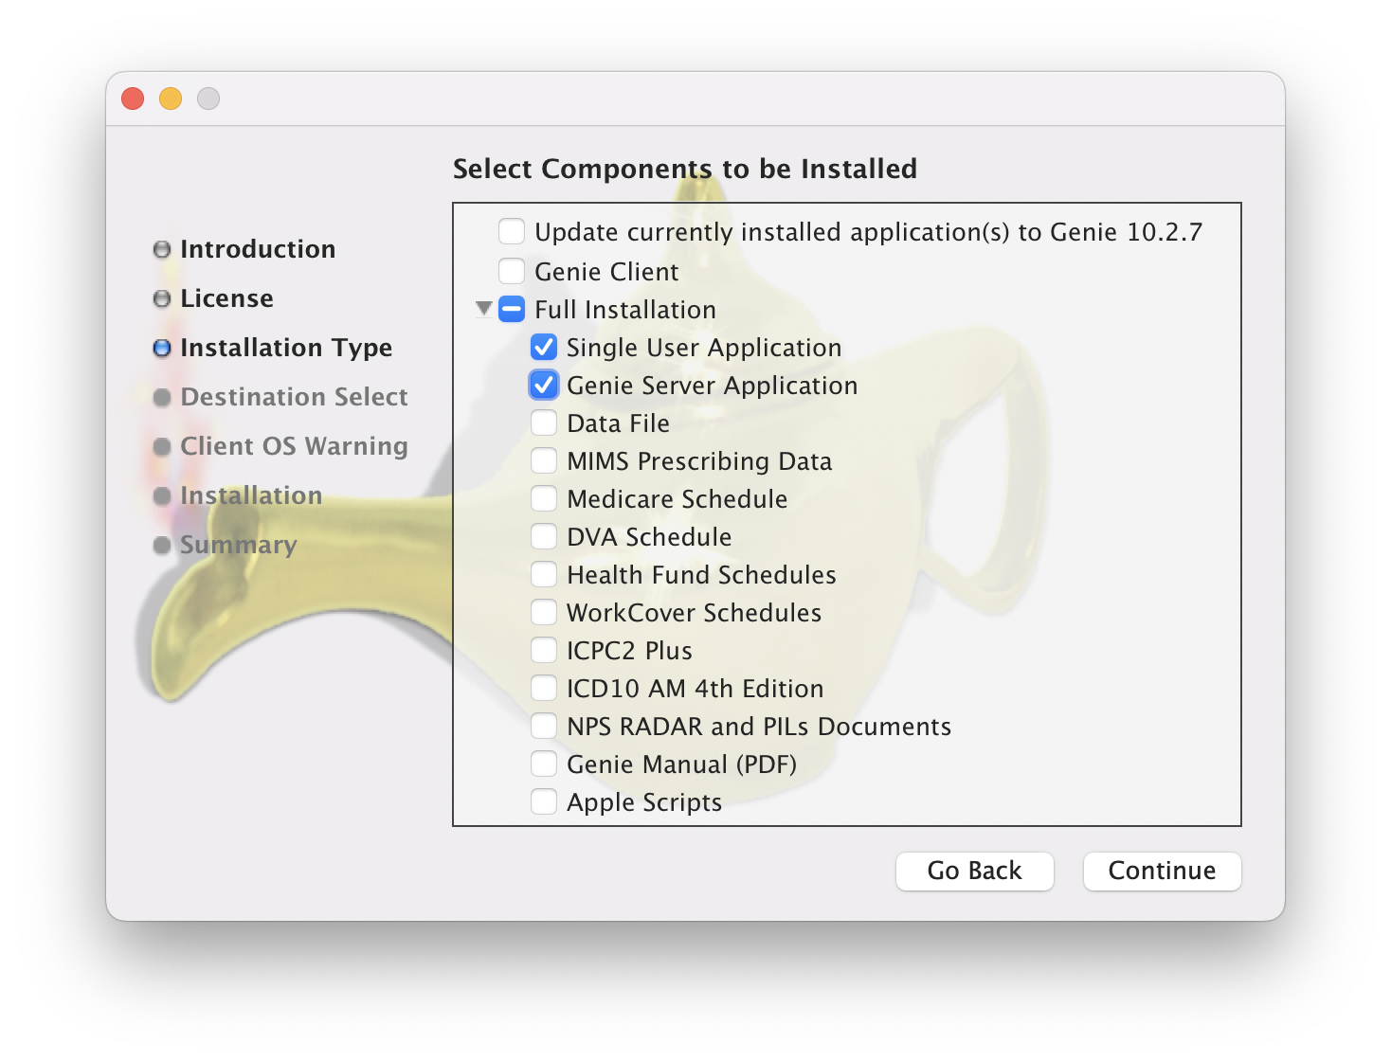
Task: Click the Client OS Warning step indicator
Action: tap(295, 446)
